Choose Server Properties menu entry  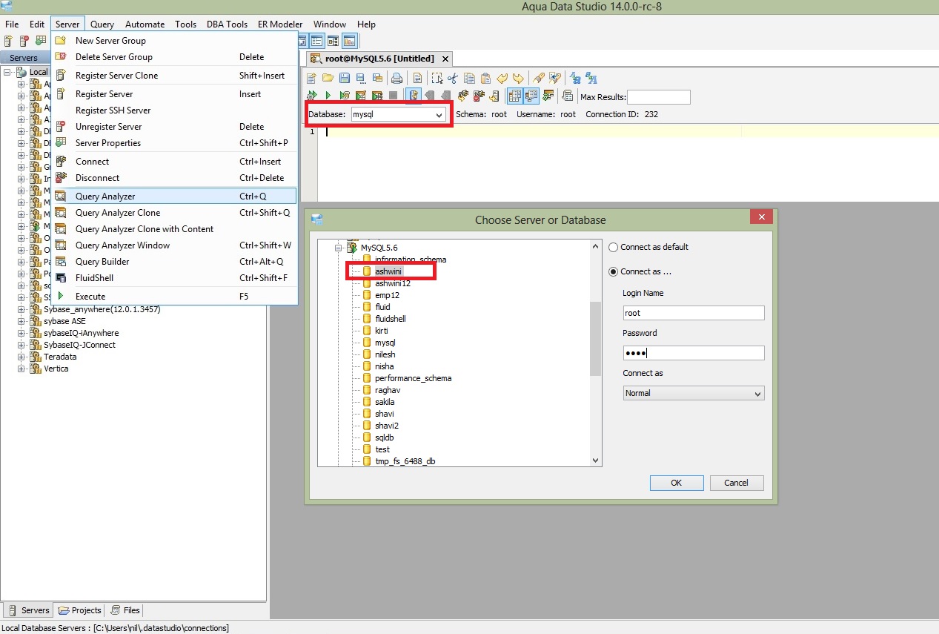tap(174, 143)
